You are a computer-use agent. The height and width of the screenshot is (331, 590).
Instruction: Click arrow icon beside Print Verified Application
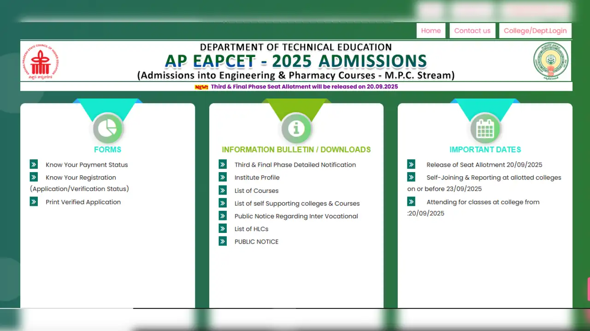click(x=34, y=202)
